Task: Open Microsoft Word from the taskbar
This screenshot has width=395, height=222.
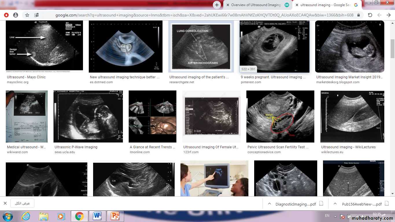Action: [x=97, y=216]
